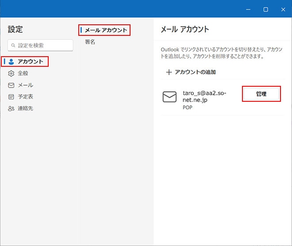The width and height of the screenshot is (292, 246).
Task: Click the gear icon for 全般
Action: point(12,73)
